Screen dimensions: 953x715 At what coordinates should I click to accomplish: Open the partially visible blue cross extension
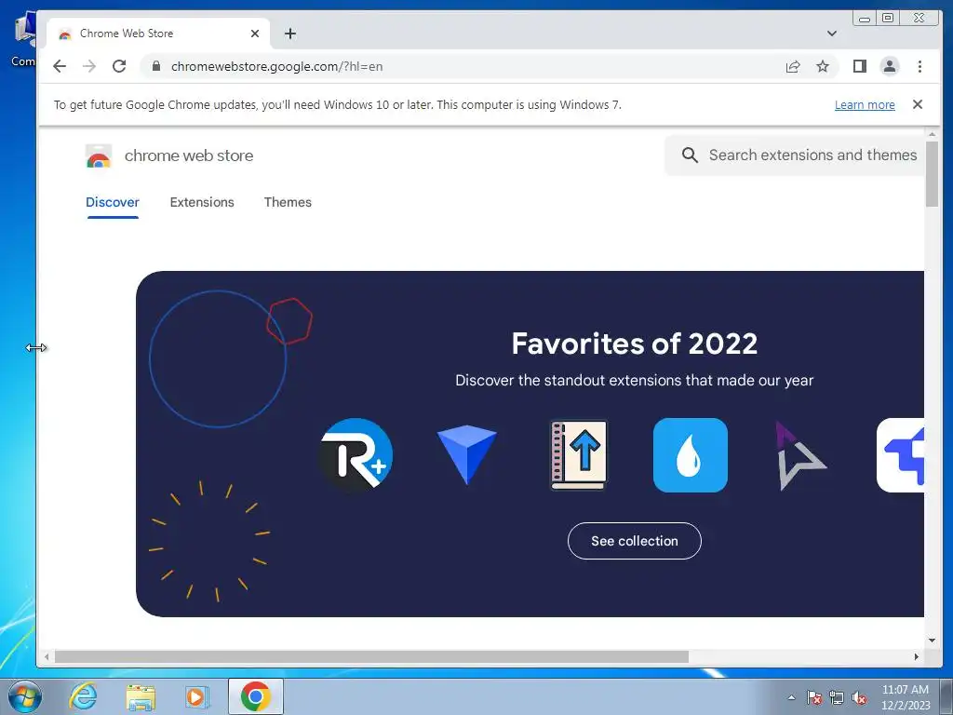click(901, 454)
